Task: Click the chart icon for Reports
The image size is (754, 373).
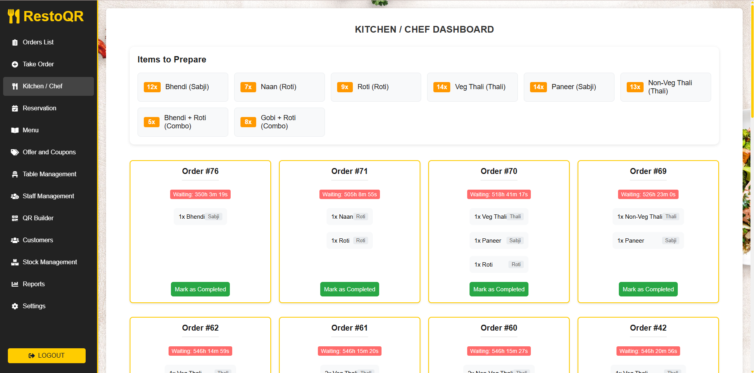Action: [15, 284]
